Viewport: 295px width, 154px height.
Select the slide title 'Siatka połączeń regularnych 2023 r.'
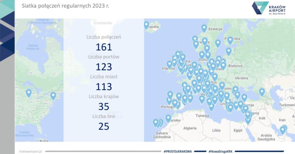click(66, 6)
